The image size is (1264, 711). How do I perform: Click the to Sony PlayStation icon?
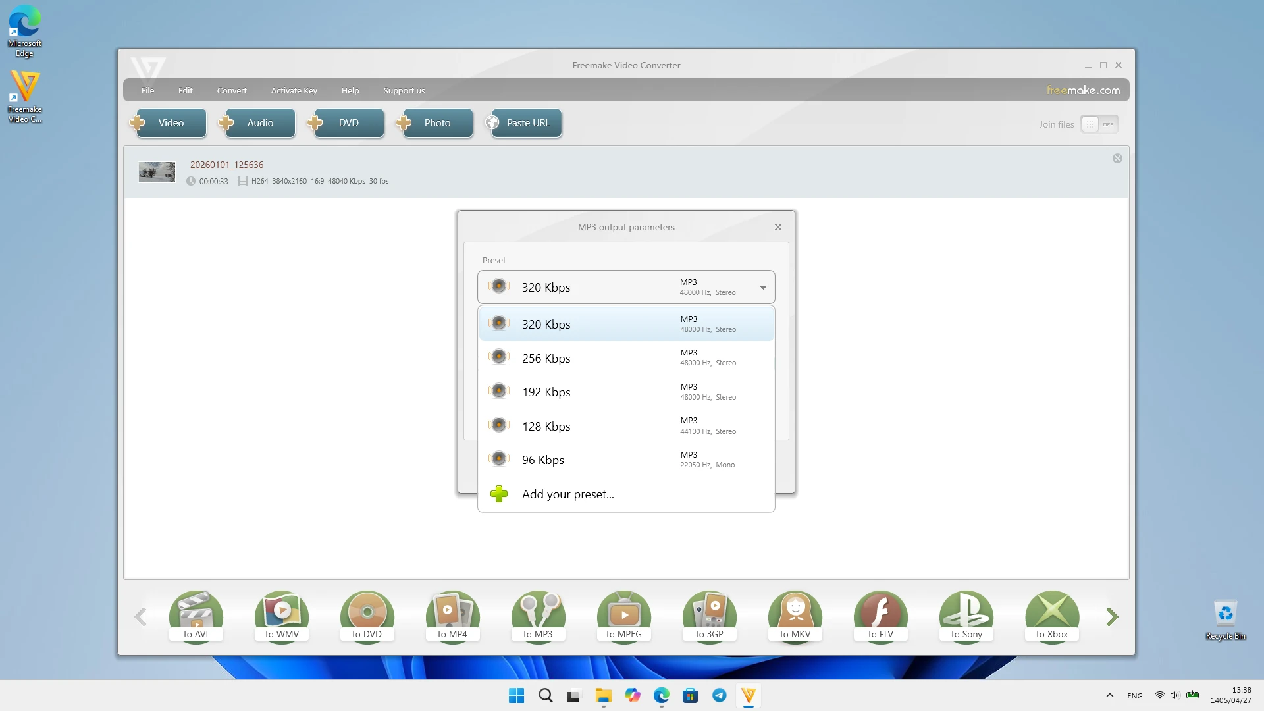pos(966,616)
